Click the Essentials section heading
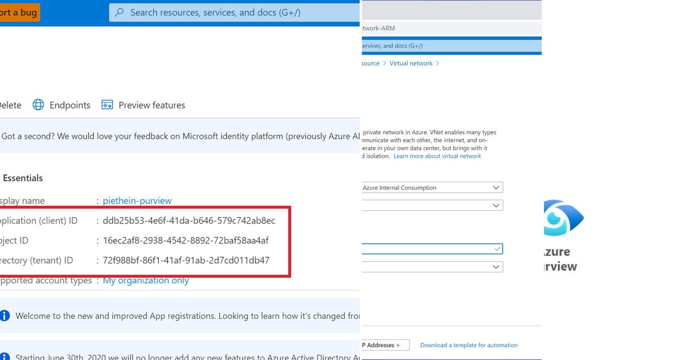The height and width of the screenshot is (360, 685). tap(23, 178)
